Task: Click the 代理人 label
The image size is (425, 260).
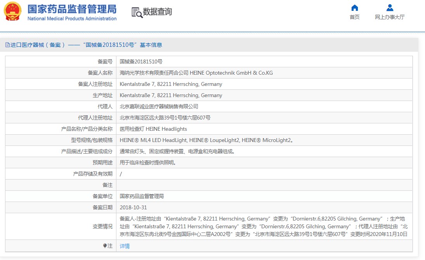Action: pyautogui.click(x=105, y=106)
